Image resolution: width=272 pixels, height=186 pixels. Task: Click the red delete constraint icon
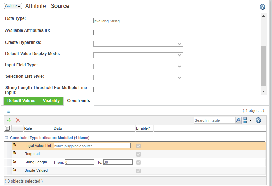click(18, 120)
